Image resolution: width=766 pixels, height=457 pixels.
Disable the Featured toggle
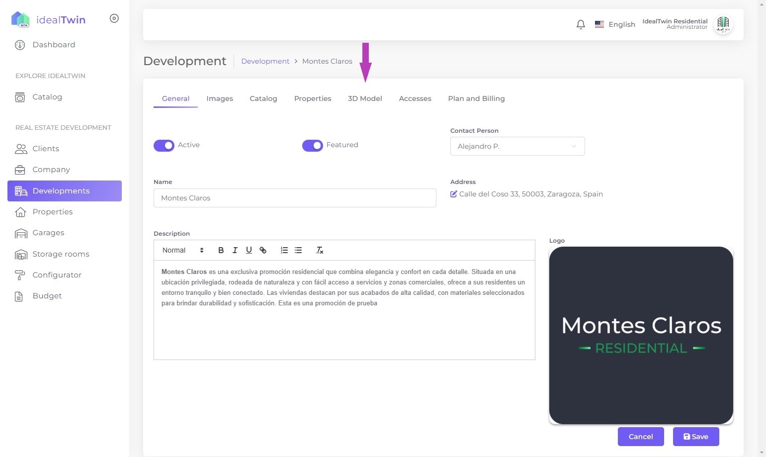click(x=312, y=145)
